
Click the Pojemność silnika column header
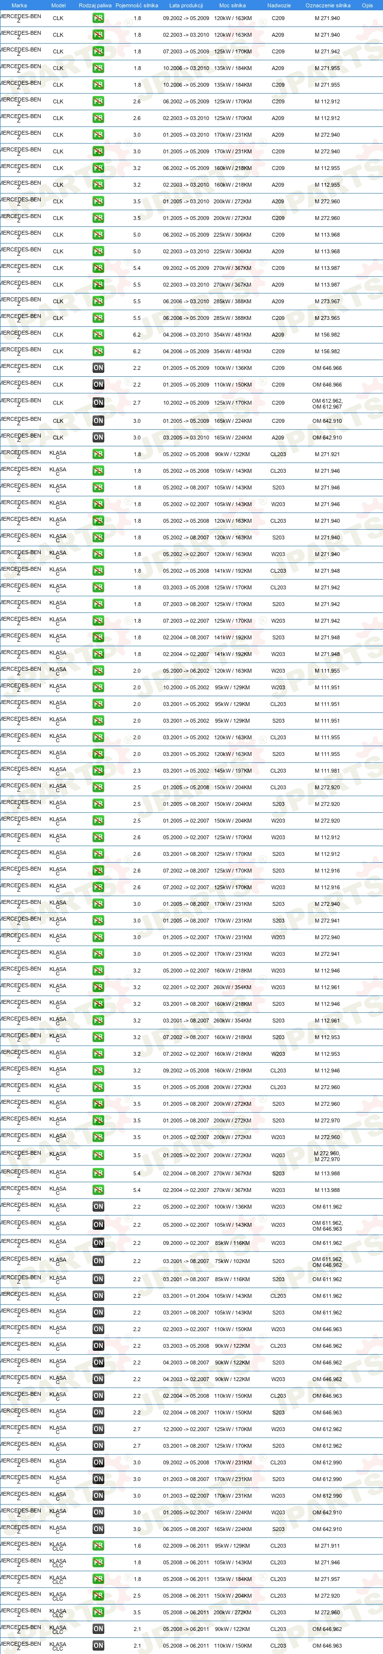pos(137,5)
